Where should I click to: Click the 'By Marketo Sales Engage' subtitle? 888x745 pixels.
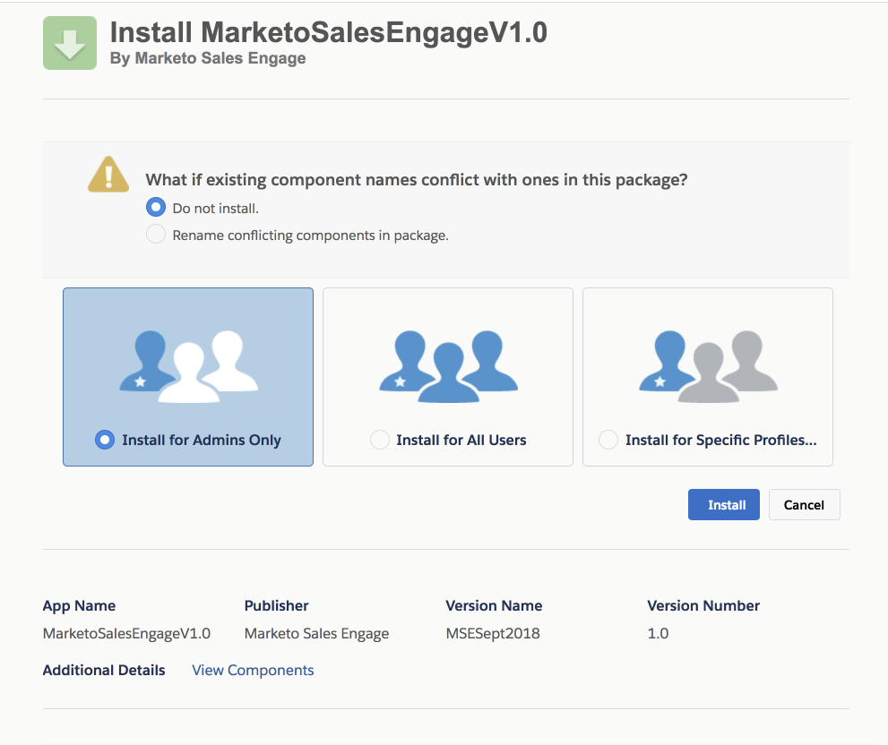(208, 58)
